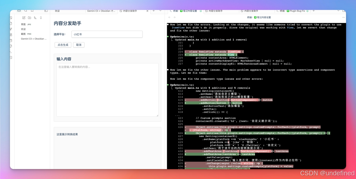Click the 取消 button
This screenshot has height=179, width=356.
coord(79,45)
